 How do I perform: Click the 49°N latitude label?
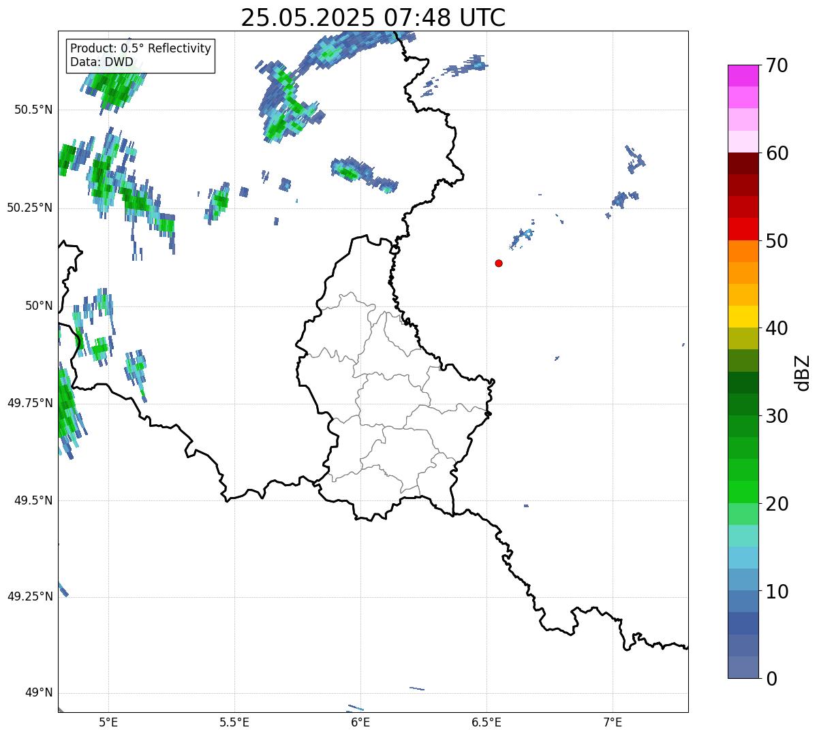click(x=38, y=692)
